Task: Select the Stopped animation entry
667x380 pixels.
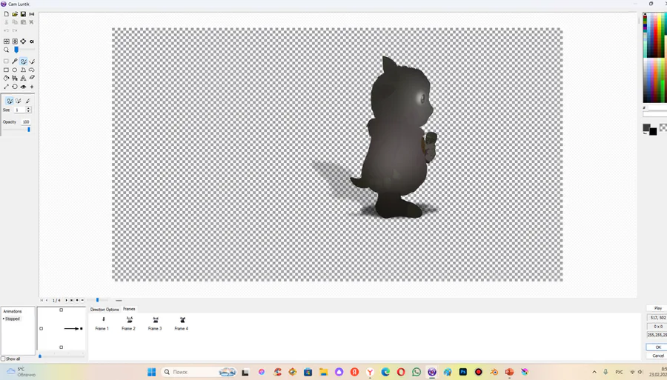Action: [x=13, y=319]
